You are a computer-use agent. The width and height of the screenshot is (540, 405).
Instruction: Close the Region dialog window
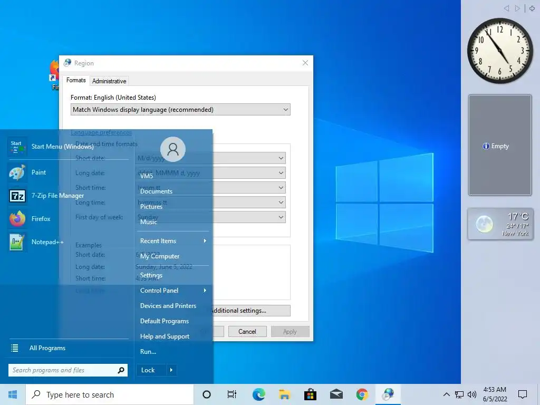[x=305, y=63]
